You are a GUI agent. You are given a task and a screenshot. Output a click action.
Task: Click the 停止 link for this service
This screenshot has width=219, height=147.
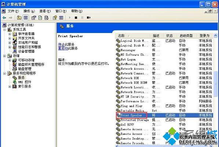[61, 44]
